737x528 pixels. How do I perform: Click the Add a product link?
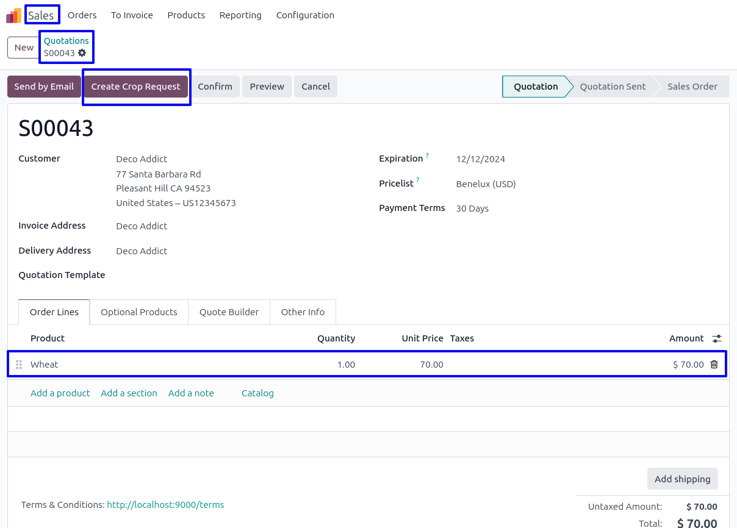(x=60, y=393)
